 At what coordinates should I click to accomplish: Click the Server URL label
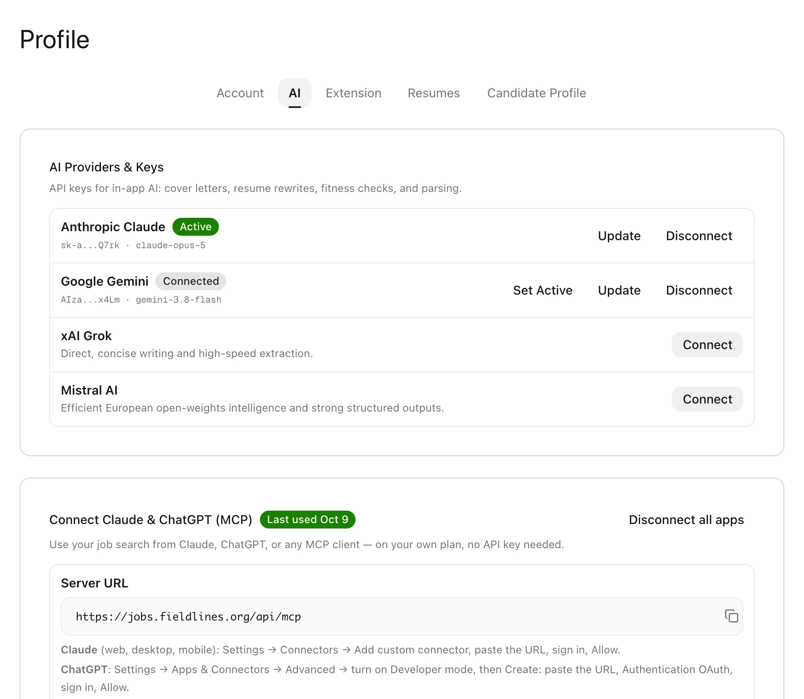click(95, 583)
